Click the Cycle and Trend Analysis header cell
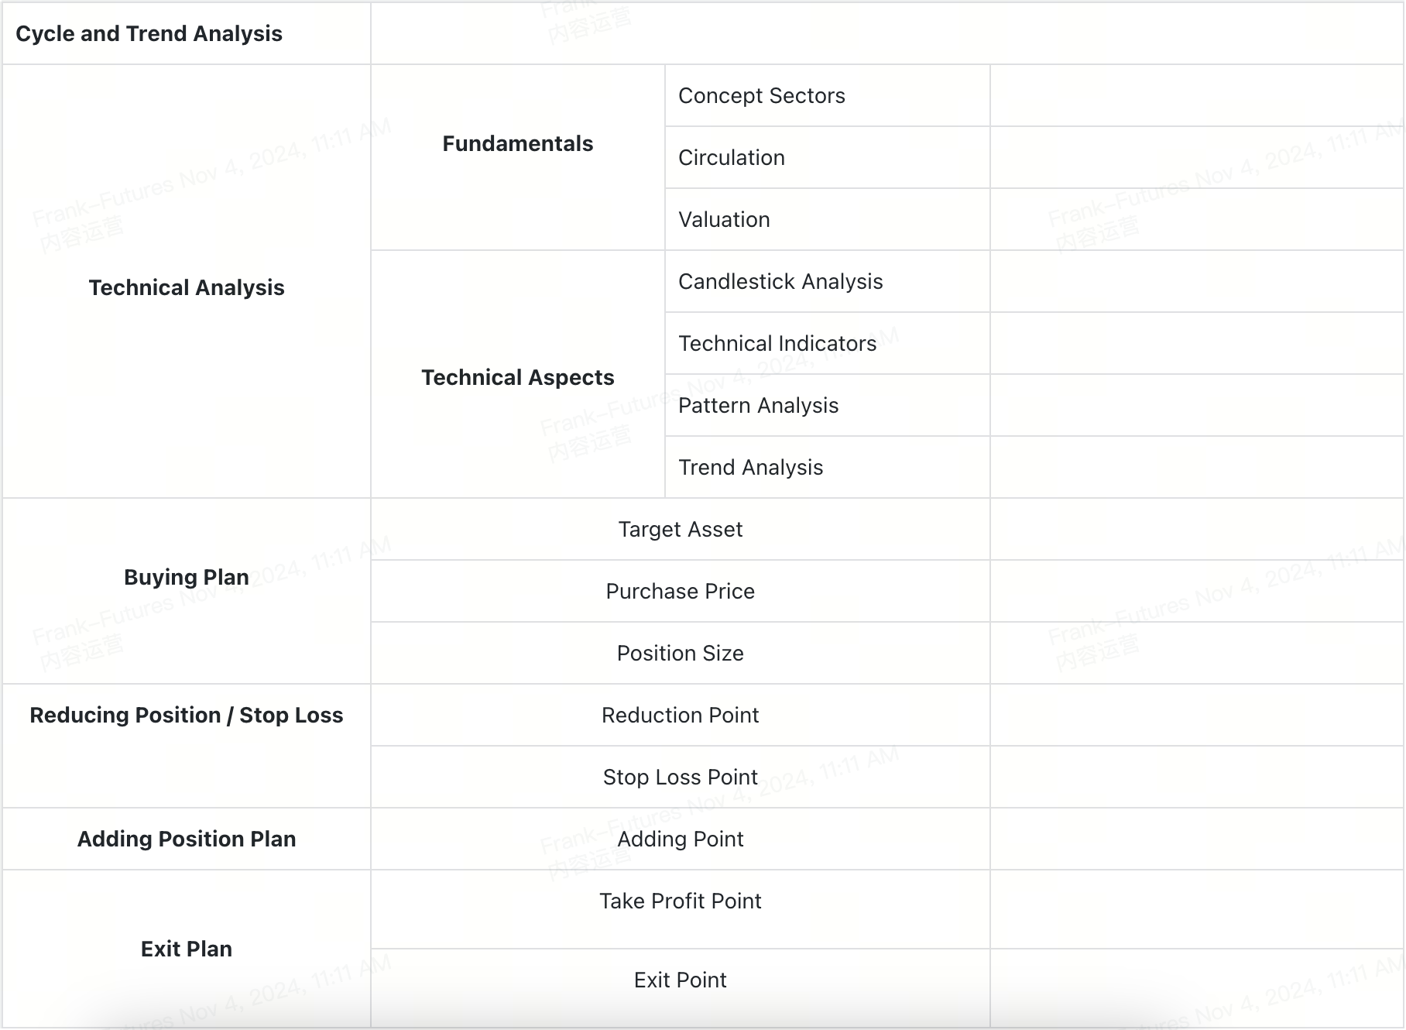 149,34
